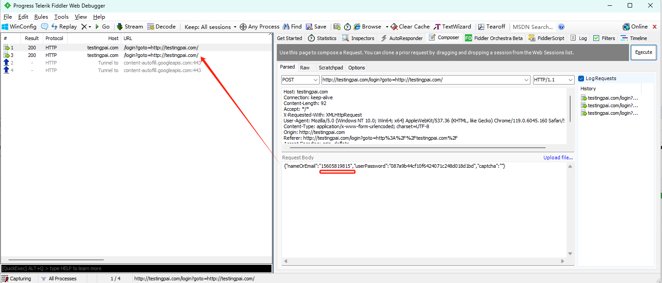662x283 pixels.
Task: Click the Browse Internet Explorer icon
Action: coord(357,27)
